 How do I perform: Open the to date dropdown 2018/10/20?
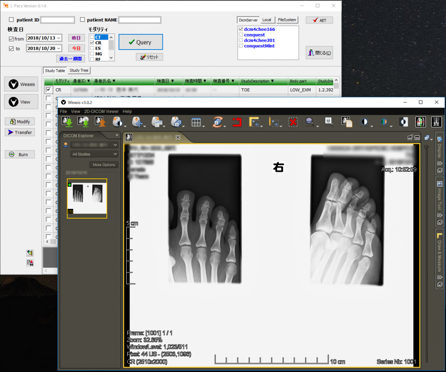(59, 48)
